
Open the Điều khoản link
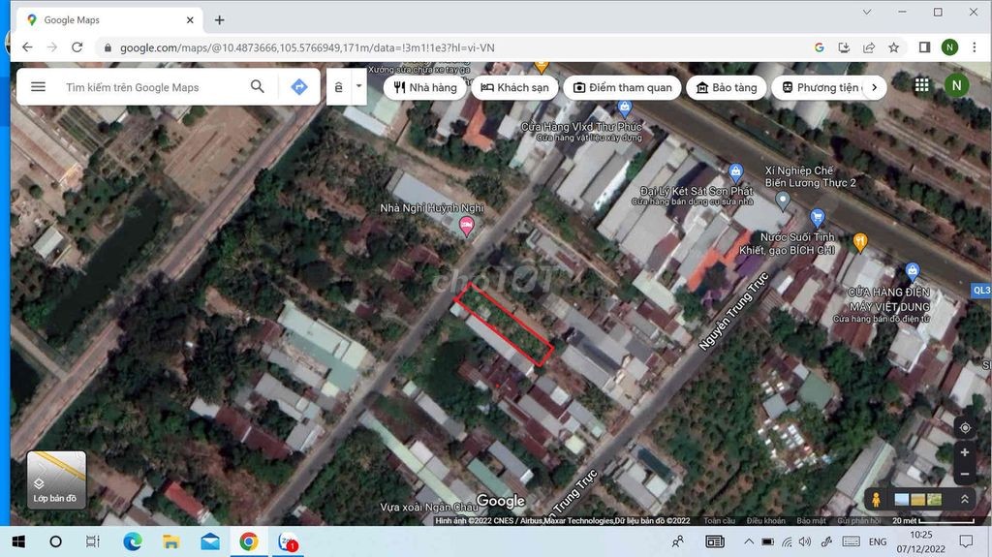(765, 521)
